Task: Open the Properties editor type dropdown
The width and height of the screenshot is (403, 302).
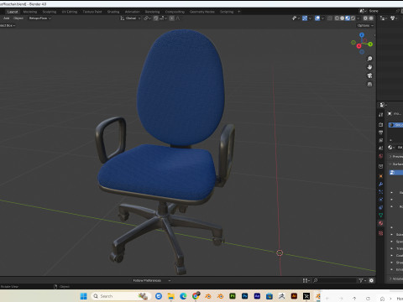Action: point(383,105)
